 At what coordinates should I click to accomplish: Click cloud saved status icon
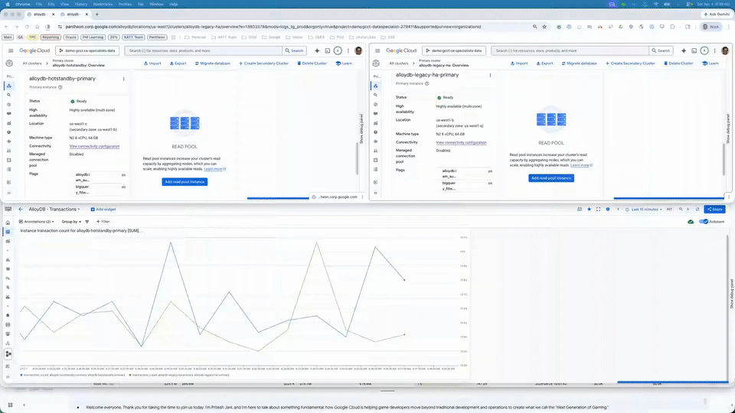pyautogui.click(x=691, y=222)
